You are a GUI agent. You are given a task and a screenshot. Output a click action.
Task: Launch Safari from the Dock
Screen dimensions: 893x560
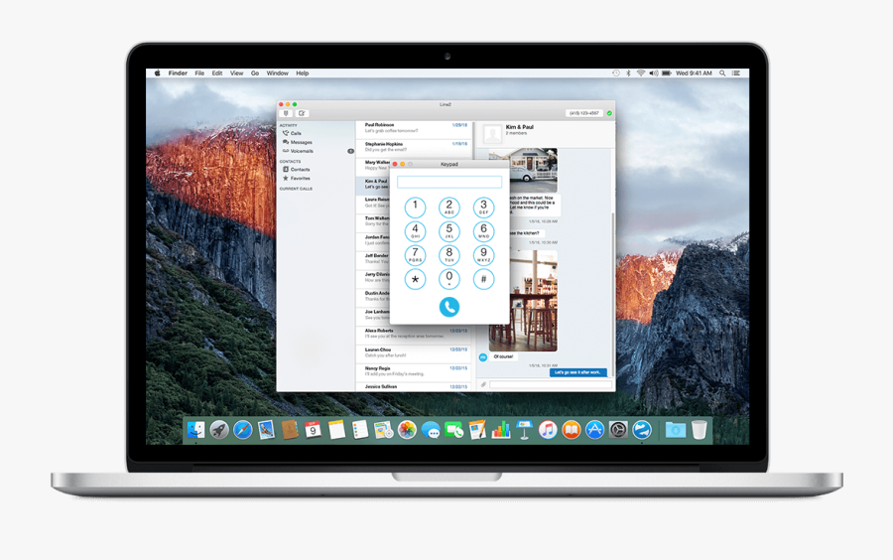pyautogui.click(x=243, y=430)
